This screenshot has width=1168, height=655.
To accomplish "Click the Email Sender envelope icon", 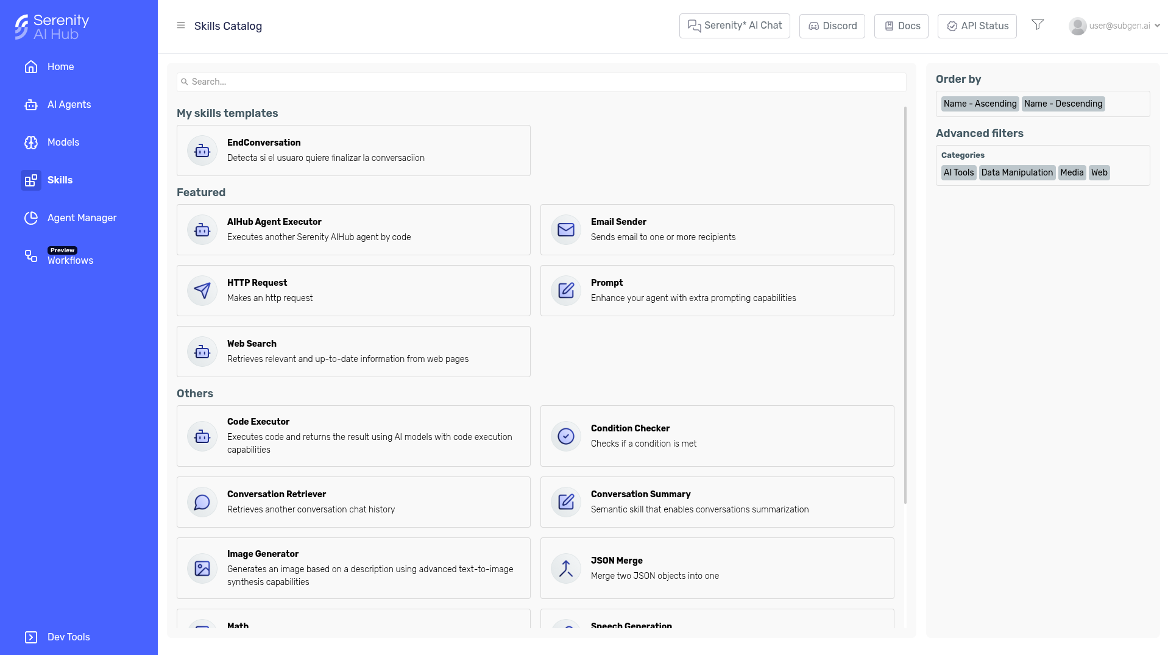I will (565, 230).
